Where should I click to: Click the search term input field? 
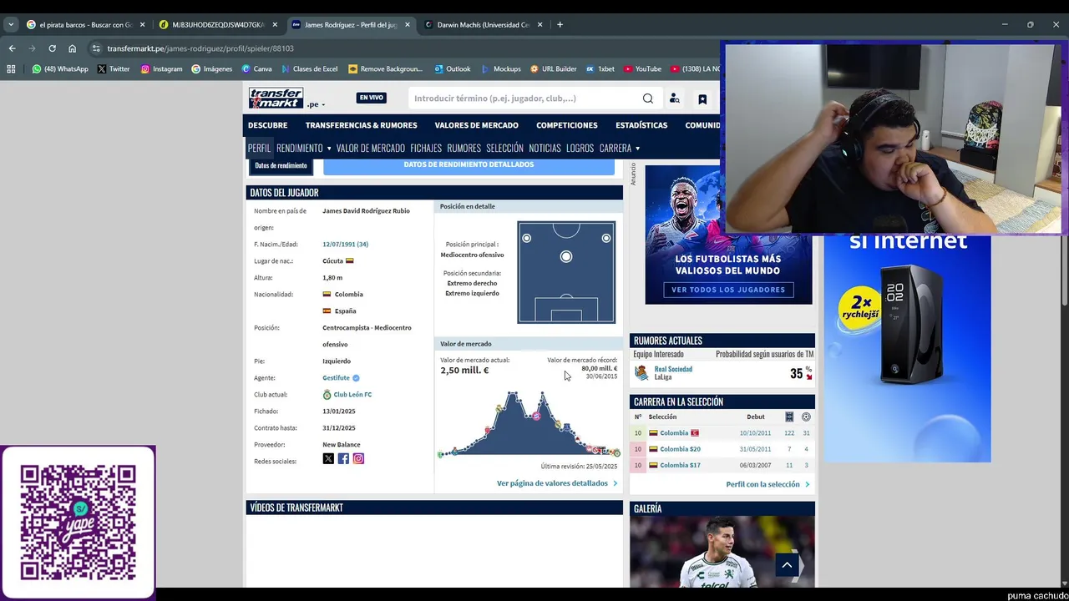pyautogui.click(x=524, y=98)
